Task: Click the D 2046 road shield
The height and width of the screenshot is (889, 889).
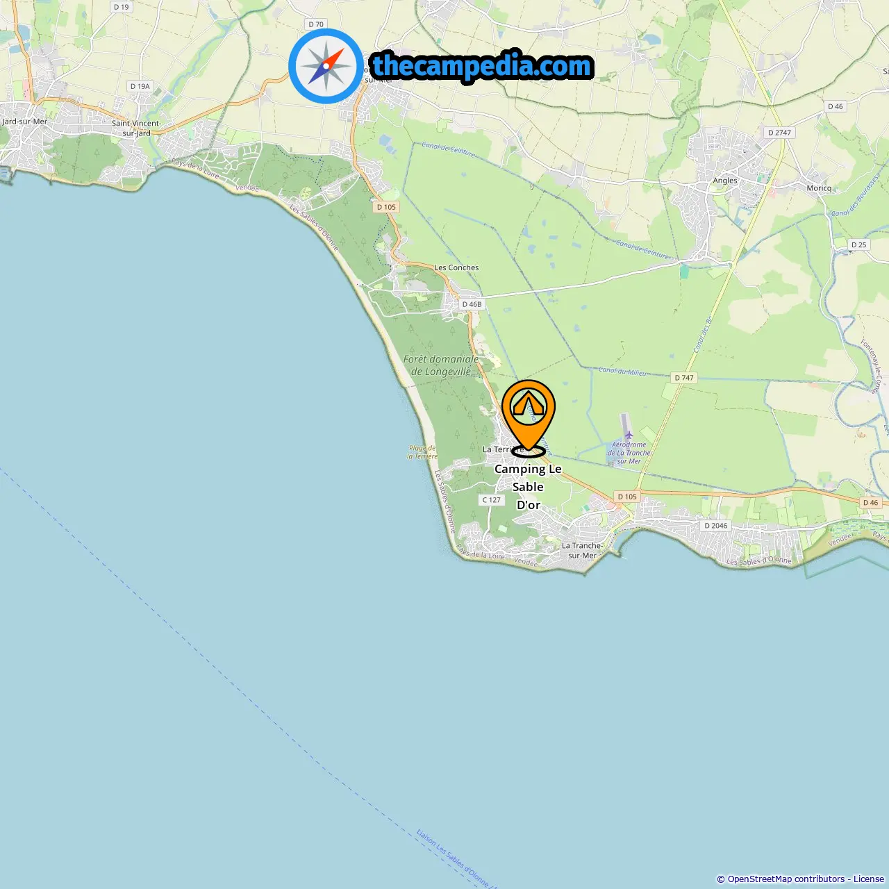Action: [x=716, y=526]
